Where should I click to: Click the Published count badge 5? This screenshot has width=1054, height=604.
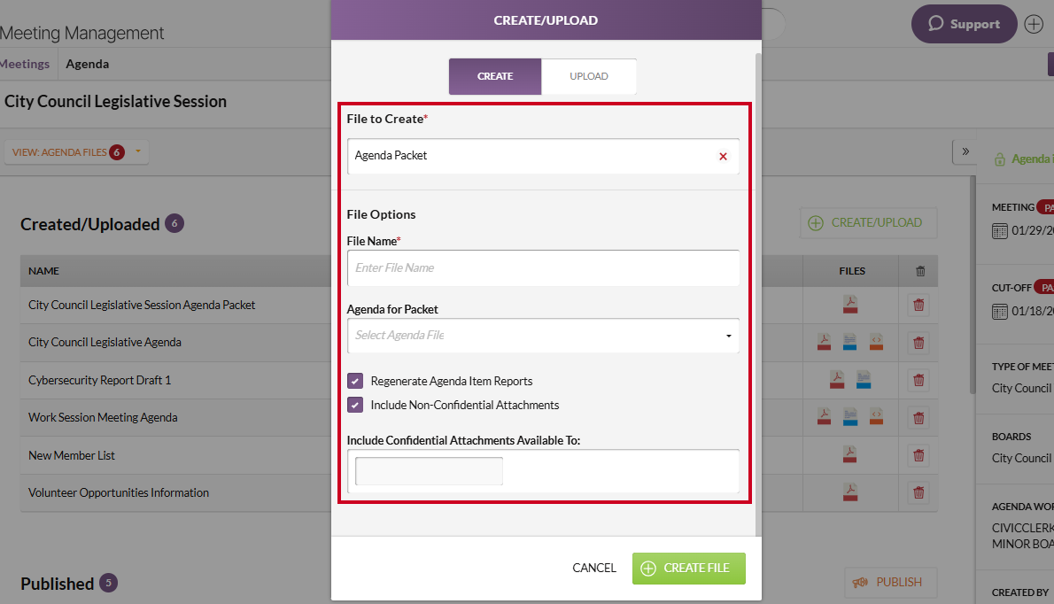[x=108, y=583]
